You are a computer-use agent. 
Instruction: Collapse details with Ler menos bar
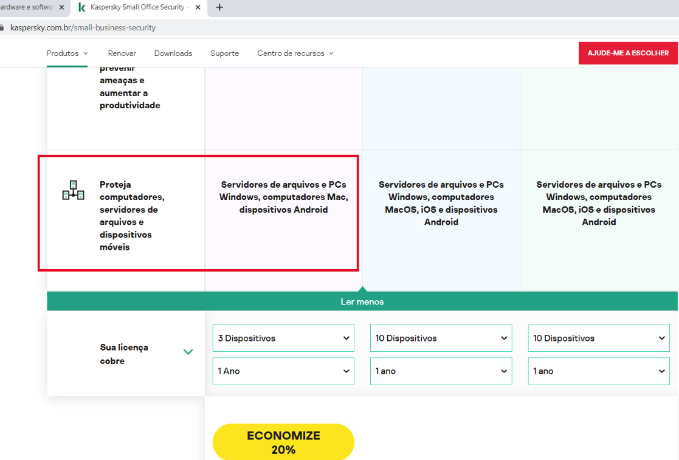tap(362, 301)
